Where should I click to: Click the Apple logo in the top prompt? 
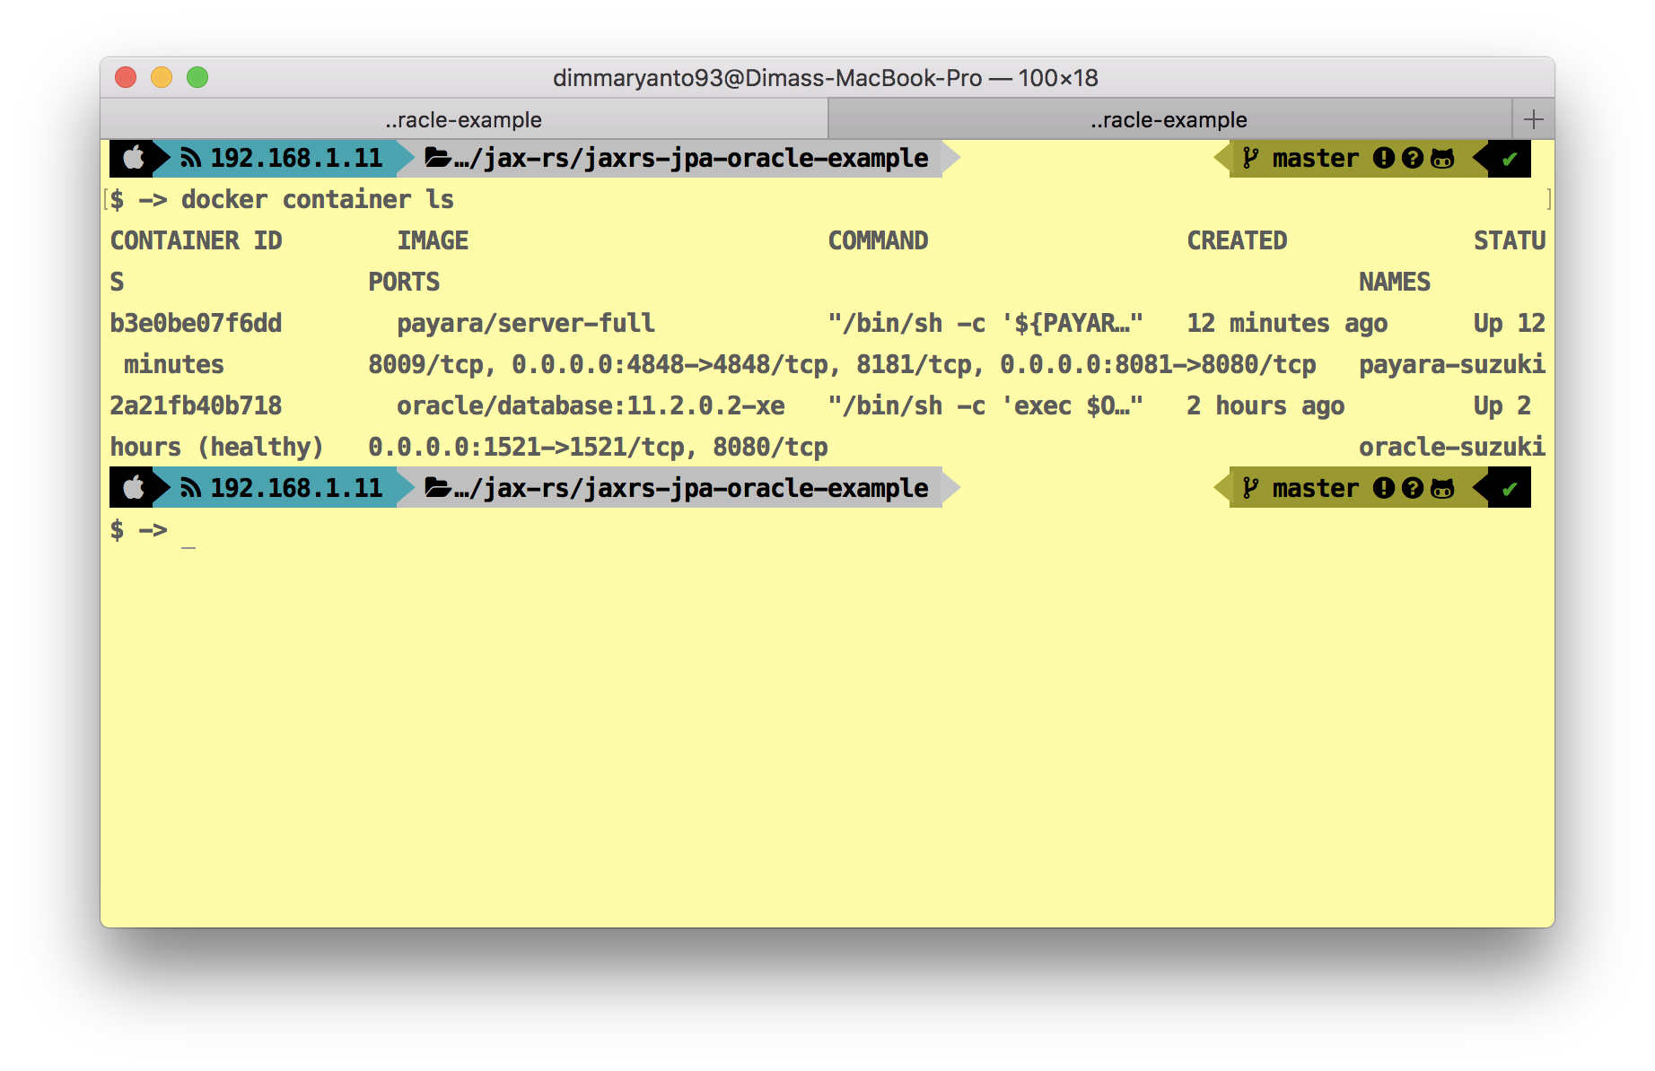134,159
